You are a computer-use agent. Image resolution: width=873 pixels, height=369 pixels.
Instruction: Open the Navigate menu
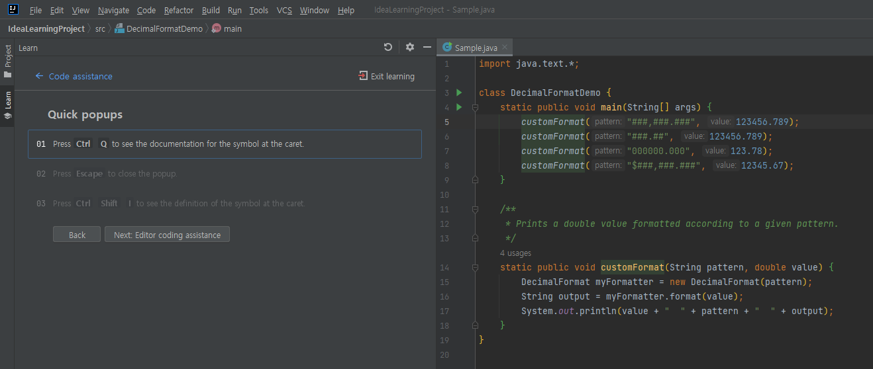[x=113, y=11]
